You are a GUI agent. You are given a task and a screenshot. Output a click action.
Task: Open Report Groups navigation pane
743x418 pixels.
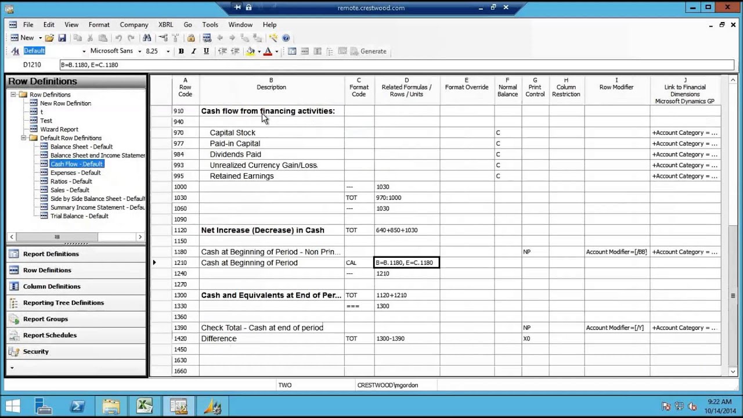76,319
